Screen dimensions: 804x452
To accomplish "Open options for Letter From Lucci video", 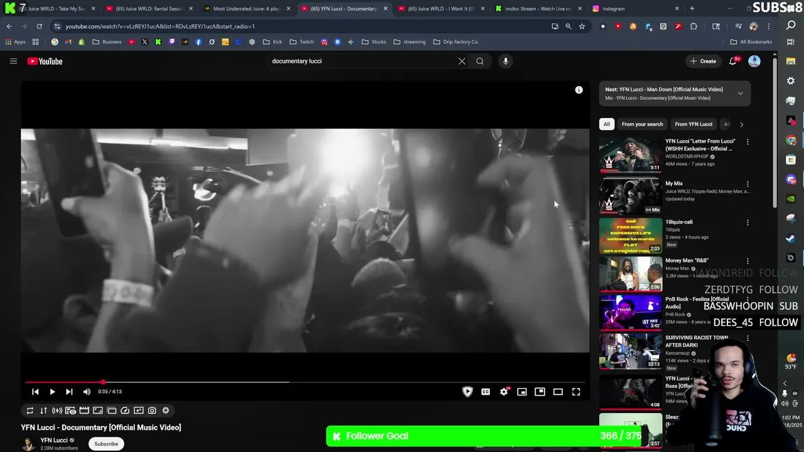I will coord(747,142).
